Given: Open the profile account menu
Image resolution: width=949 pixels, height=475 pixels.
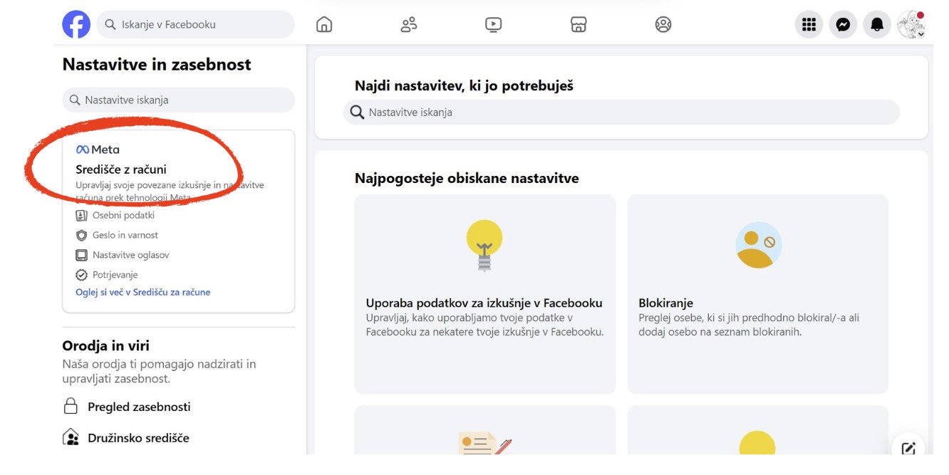Looking at the screenshot, I should click(x=911, y=25).
